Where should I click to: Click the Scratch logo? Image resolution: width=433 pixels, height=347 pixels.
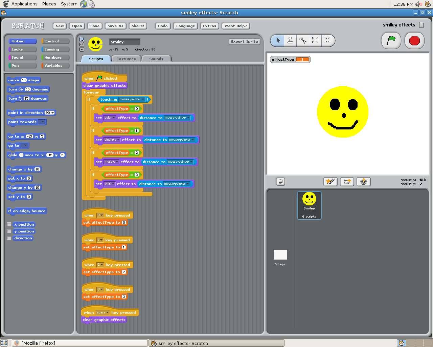[28, 26]
